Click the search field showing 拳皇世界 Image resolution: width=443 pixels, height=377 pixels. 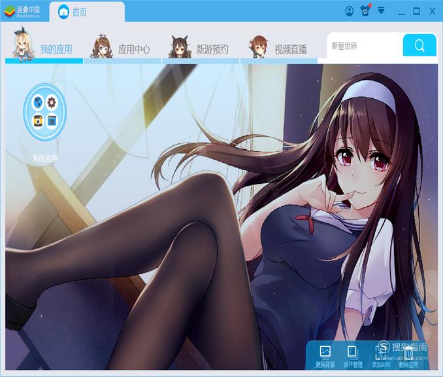[x=365, y=45]
